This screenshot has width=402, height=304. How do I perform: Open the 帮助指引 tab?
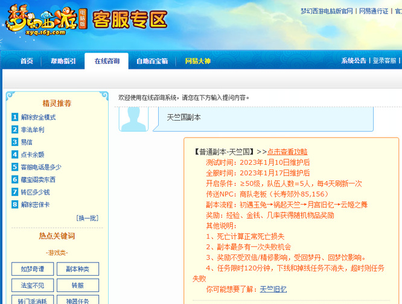pyautogui.click(x=63, y=61)
